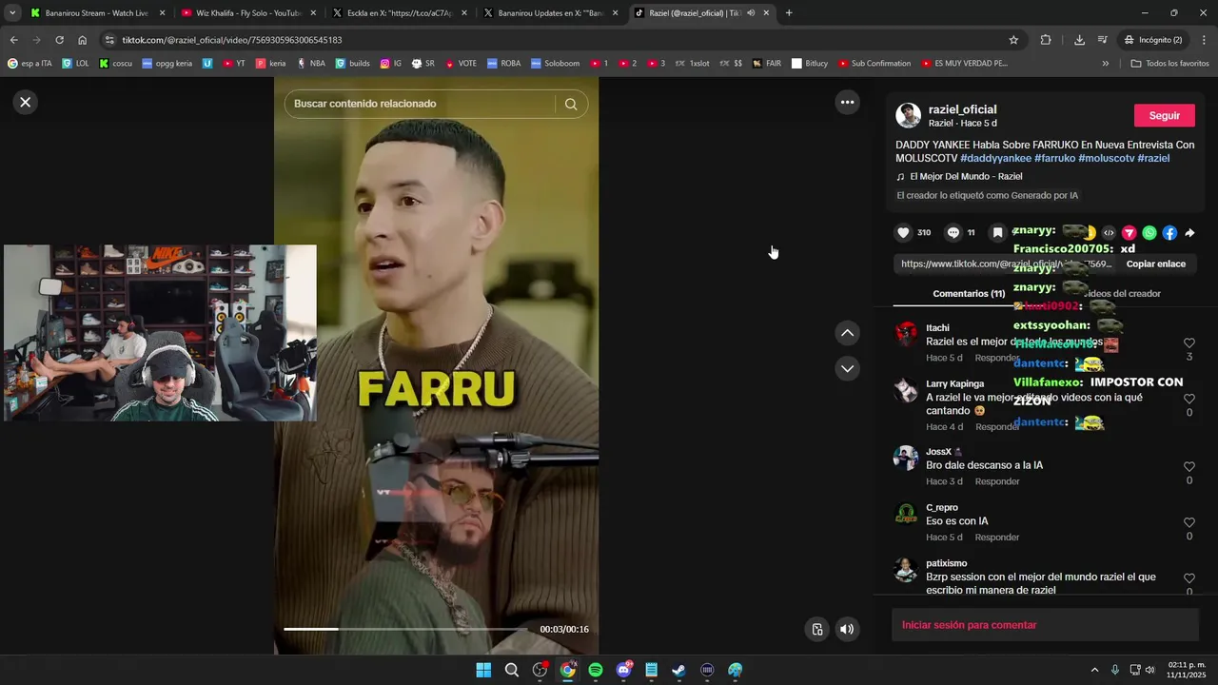Toggle the auto-scroll icon beside volume button
Viewport: 1218px width, 685px height.
tap(816, 629)
